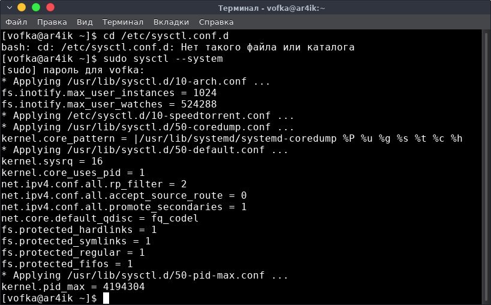This screenshot has width=491, height=305.
Task: Click 'net.core.default_qdisc = fq_codel' line
Action: click(x=100, y=218)
